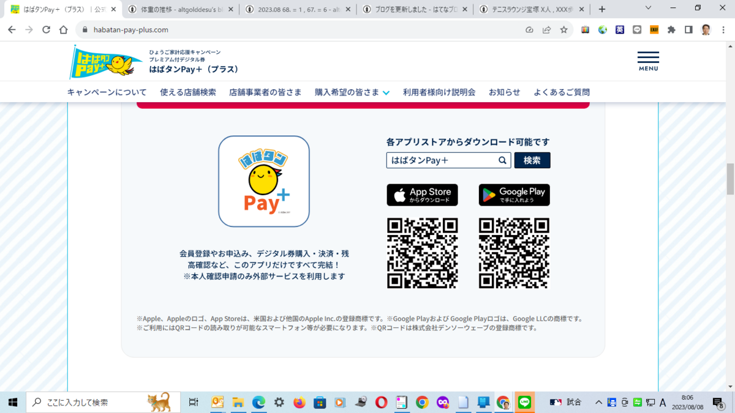The image size is (735, 413).
Task: Open 使える店舗検索 menu item
Action: point(188,92)
